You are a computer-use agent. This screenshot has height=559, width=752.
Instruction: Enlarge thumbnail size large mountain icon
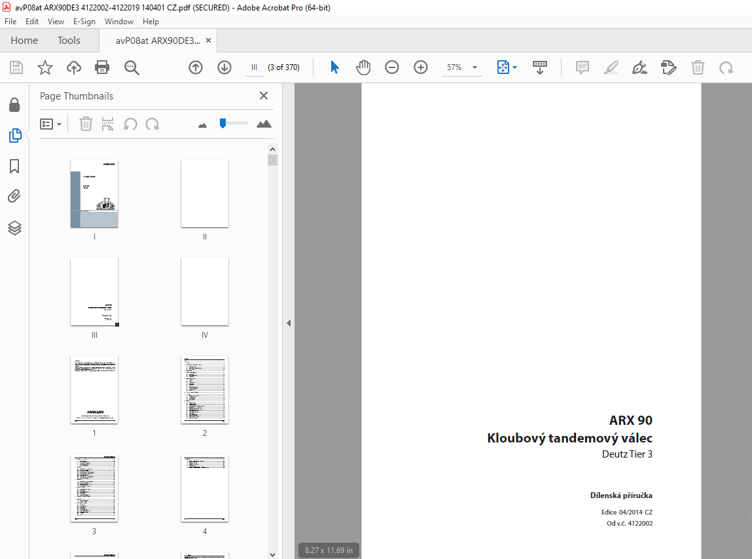pos(264,124)
